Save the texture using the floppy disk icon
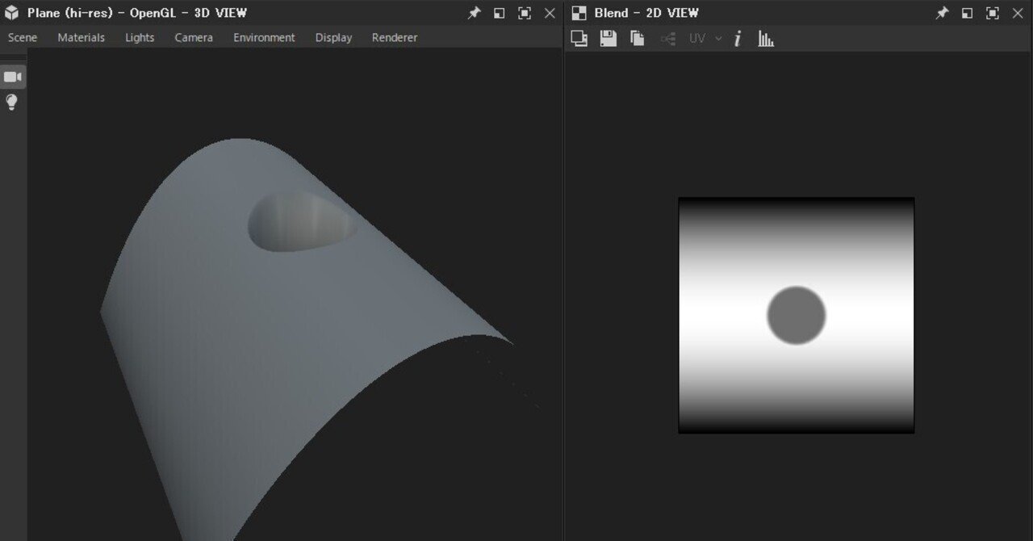 pyautogui.click(x=608, y=37)
